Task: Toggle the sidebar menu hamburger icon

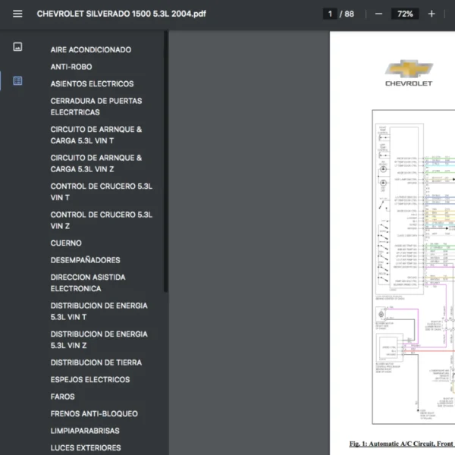Action: click(x=17, y=14)
